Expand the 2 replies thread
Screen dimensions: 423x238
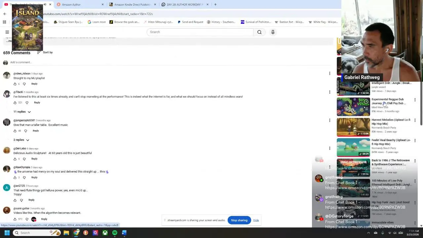point(21,140)
